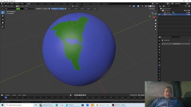Click the outliner filter funnel icon

tap(185, 6)
